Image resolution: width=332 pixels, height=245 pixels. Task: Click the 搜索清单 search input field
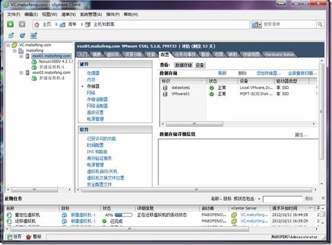pyautogui.click(x=289, y=24)
